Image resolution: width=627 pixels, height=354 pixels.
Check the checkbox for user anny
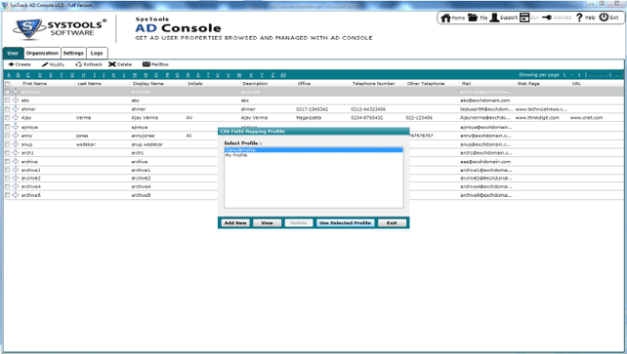coord(7,136)
